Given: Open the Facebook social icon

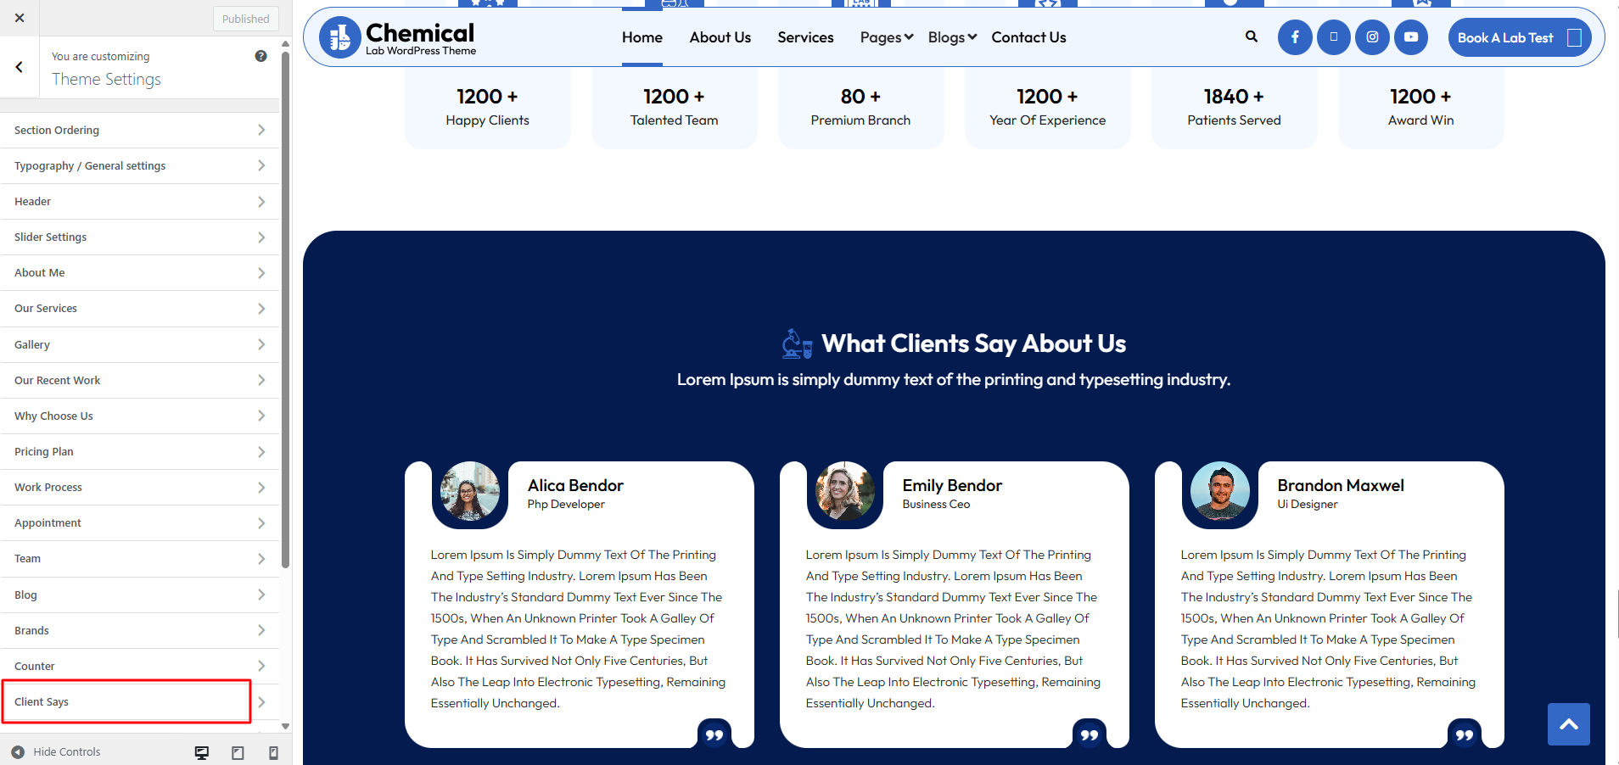Looking at the screenshot, I should (x=1295, y=37).
